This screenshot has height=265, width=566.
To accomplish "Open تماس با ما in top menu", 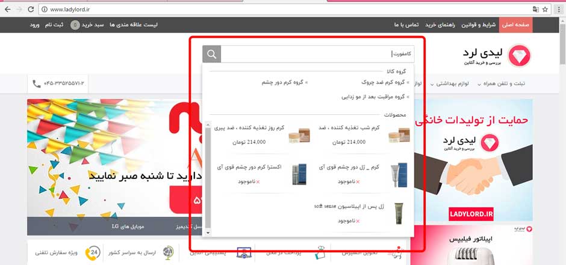I will click(406, 25).
